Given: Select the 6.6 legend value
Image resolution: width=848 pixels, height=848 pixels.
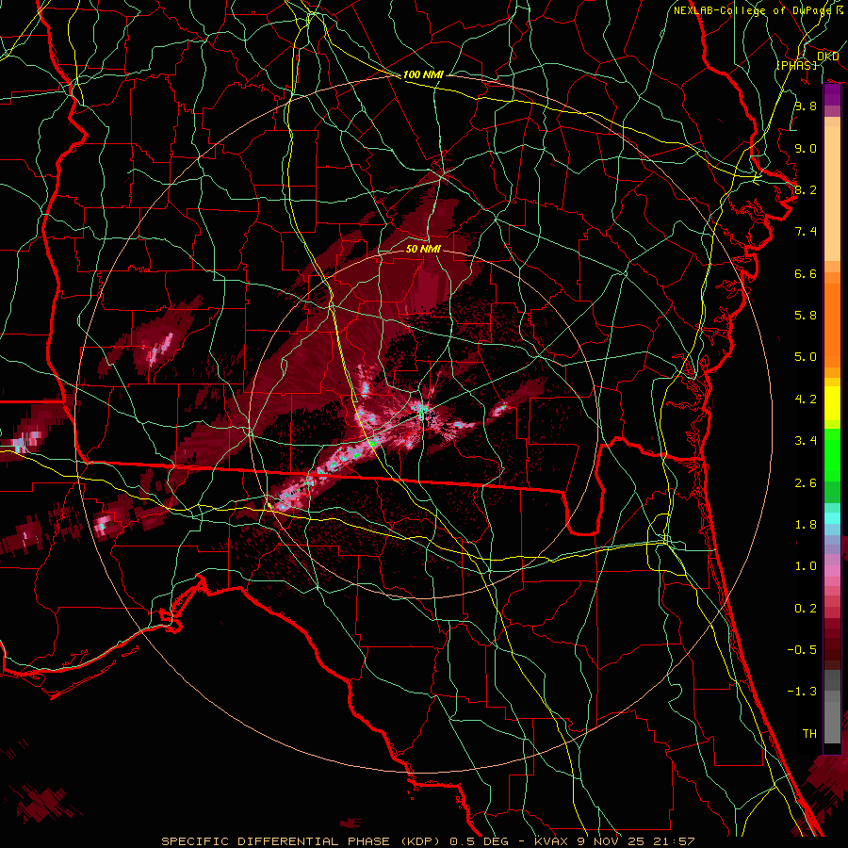Looking at the screenshot, I should [806, 273].
